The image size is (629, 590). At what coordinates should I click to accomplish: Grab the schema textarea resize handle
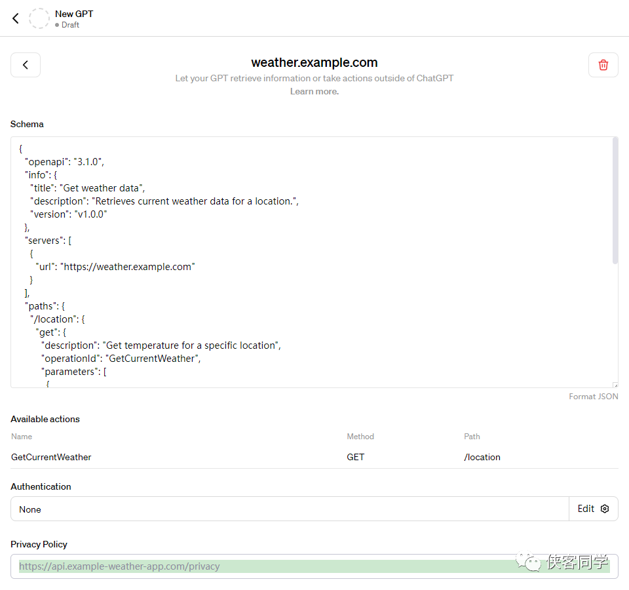[x=615, y=385]
